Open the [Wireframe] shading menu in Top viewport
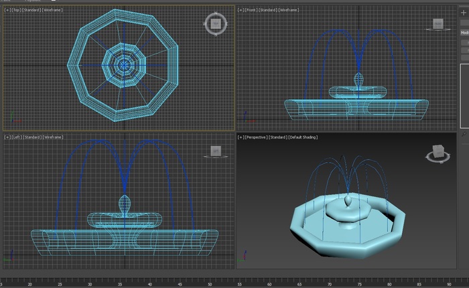 [x=53, y=11]
